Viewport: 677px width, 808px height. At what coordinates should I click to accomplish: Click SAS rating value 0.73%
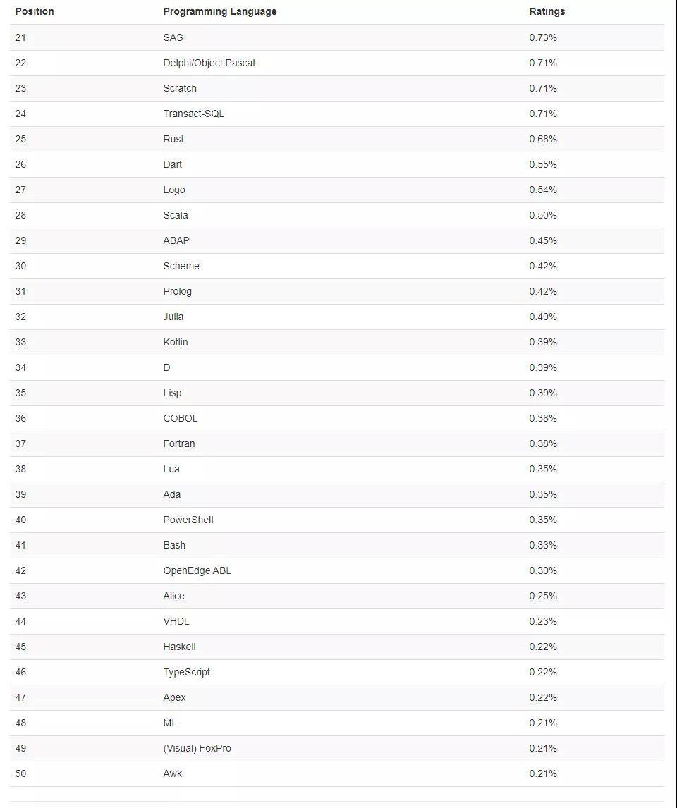tap(543, 37)
